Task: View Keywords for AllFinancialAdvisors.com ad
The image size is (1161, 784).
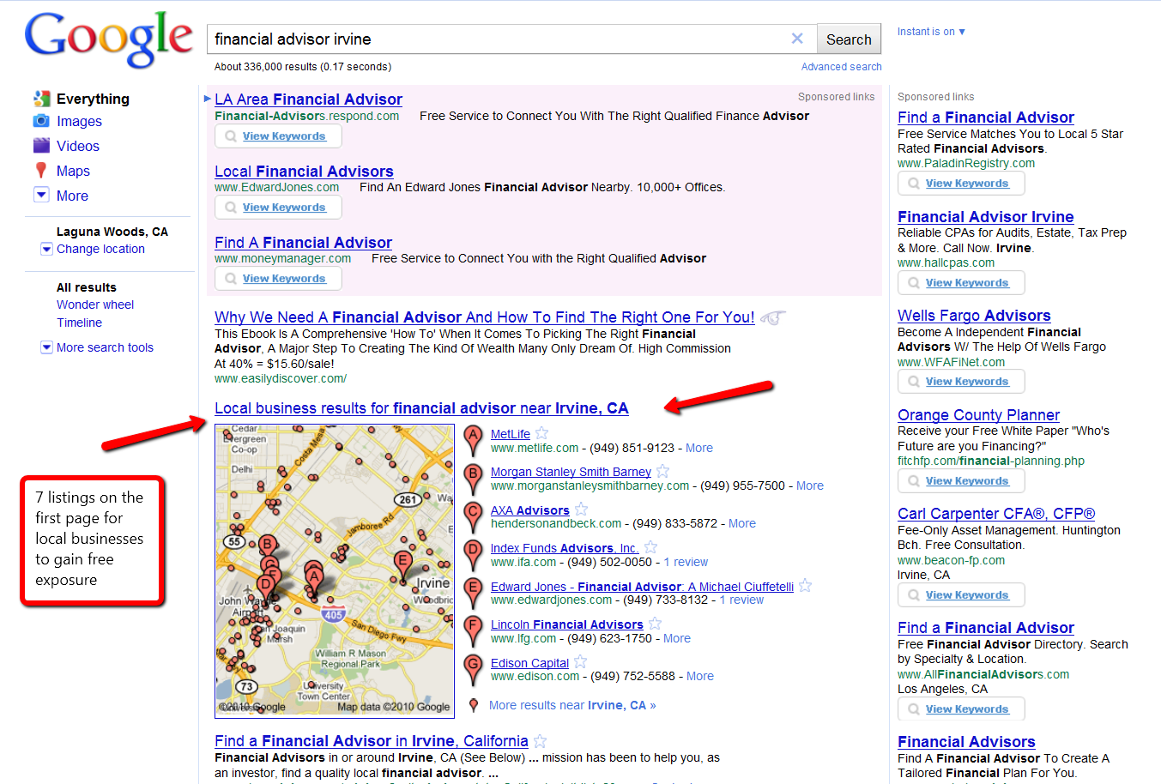Action: tap(961, 709)
